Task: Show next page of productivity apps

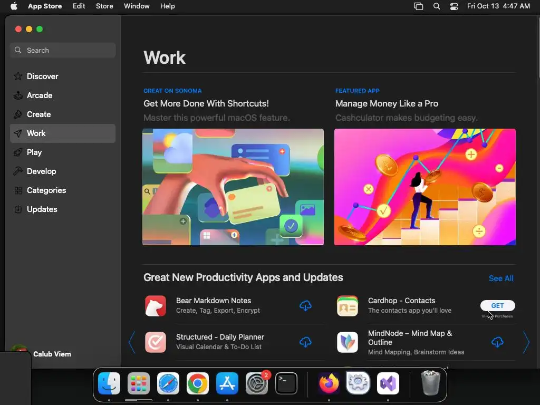Action: (526, 342)
